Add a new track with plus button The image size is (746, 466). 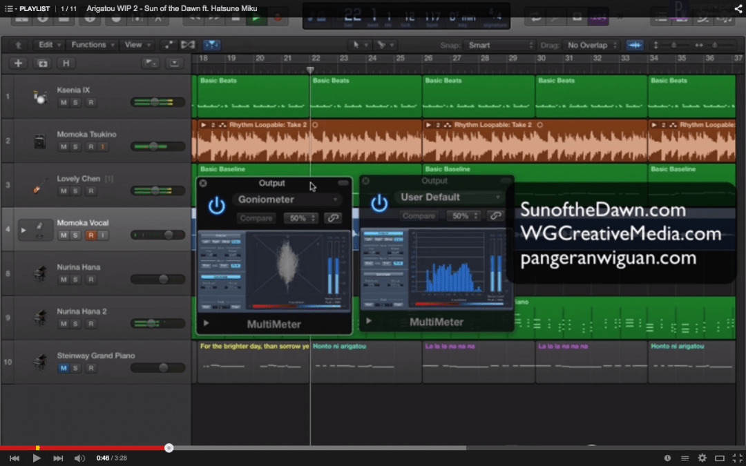tap(18, 64)
